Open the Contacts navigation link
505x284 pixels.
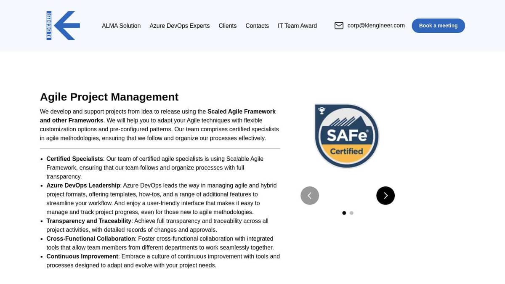pos(257,26)
